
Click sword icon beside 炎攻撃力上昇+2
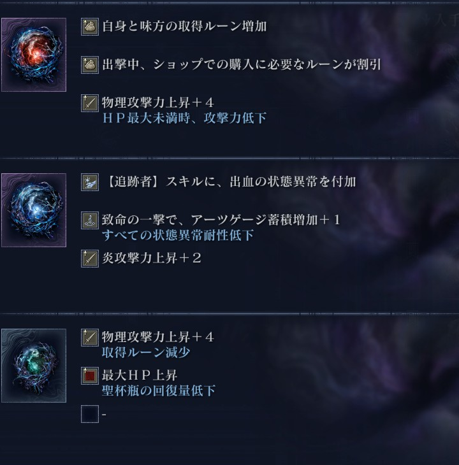pyautogui.click(x=90, y=259)
